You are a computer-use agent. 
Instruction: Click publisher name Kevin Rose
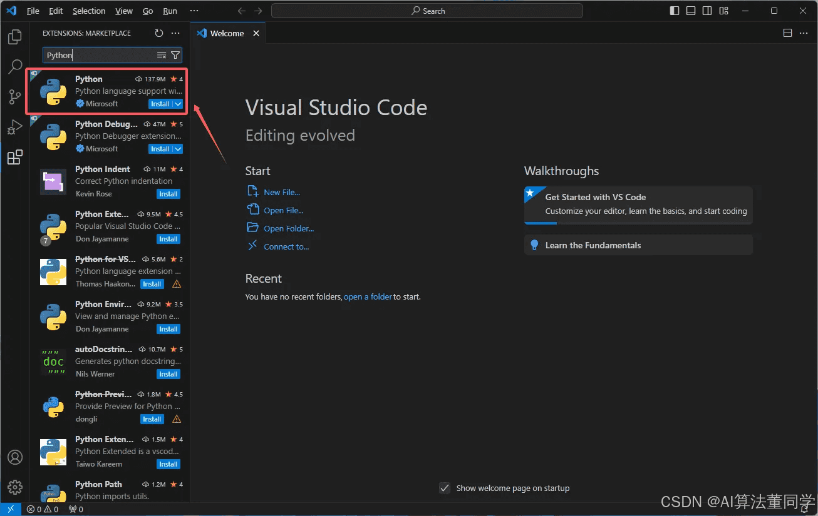click(93, 194)
